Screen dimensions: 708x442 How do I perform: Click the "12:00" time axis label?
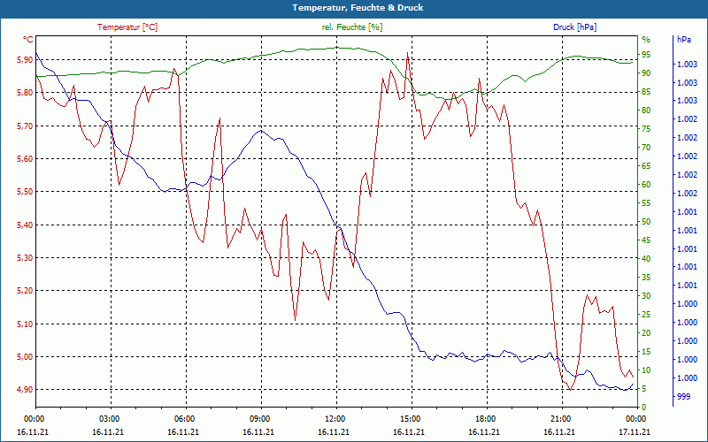tap(336, 419)
